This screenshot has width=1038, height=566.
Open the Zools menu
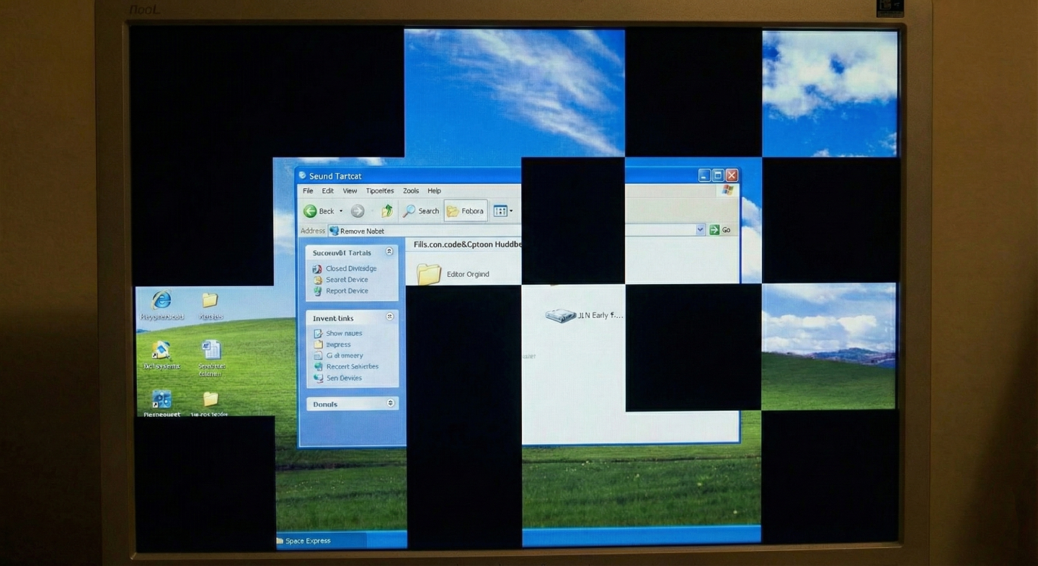tap(410, 190)
